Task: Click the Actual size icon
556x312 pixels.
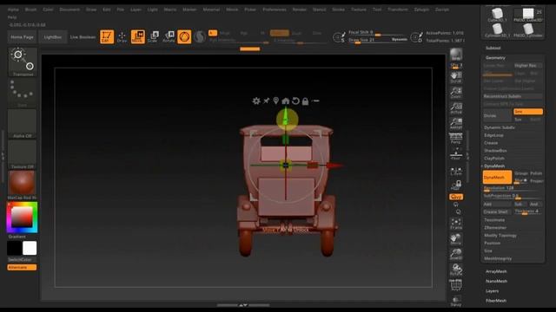Action: pos(456,108)
